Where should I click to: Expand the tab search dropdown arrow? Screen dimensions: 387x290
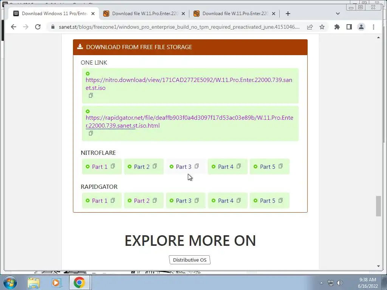point(338,14)
